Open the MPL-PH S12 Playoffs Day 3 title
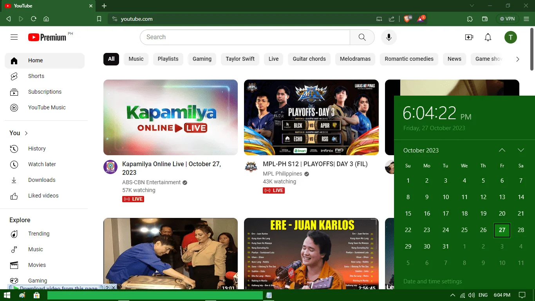535x301 pixels. pos(315,164)
